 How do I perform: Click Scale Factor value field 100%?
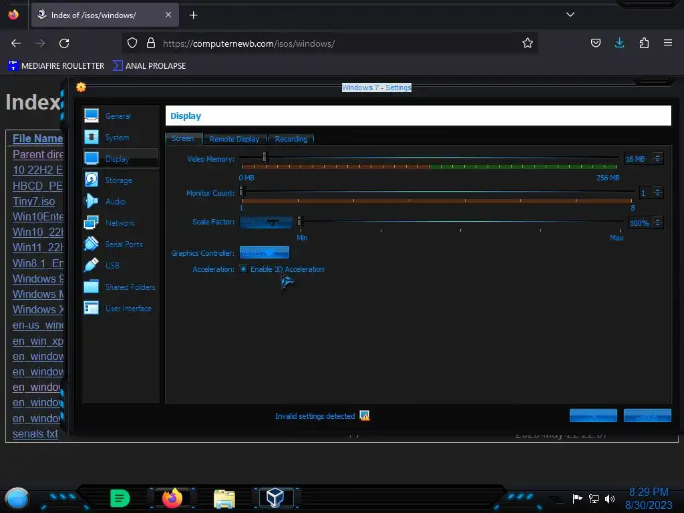(x=641, y=223)
